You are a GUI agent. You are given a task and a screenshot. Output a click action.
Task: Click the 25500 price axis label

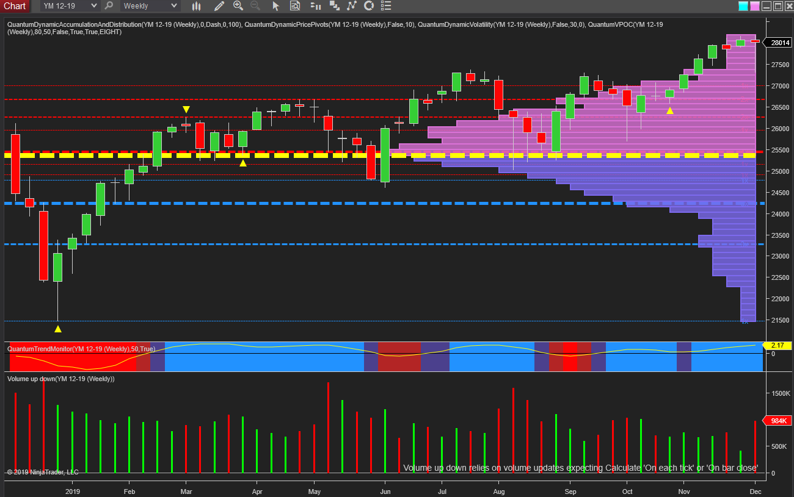[x=781, y=150]
